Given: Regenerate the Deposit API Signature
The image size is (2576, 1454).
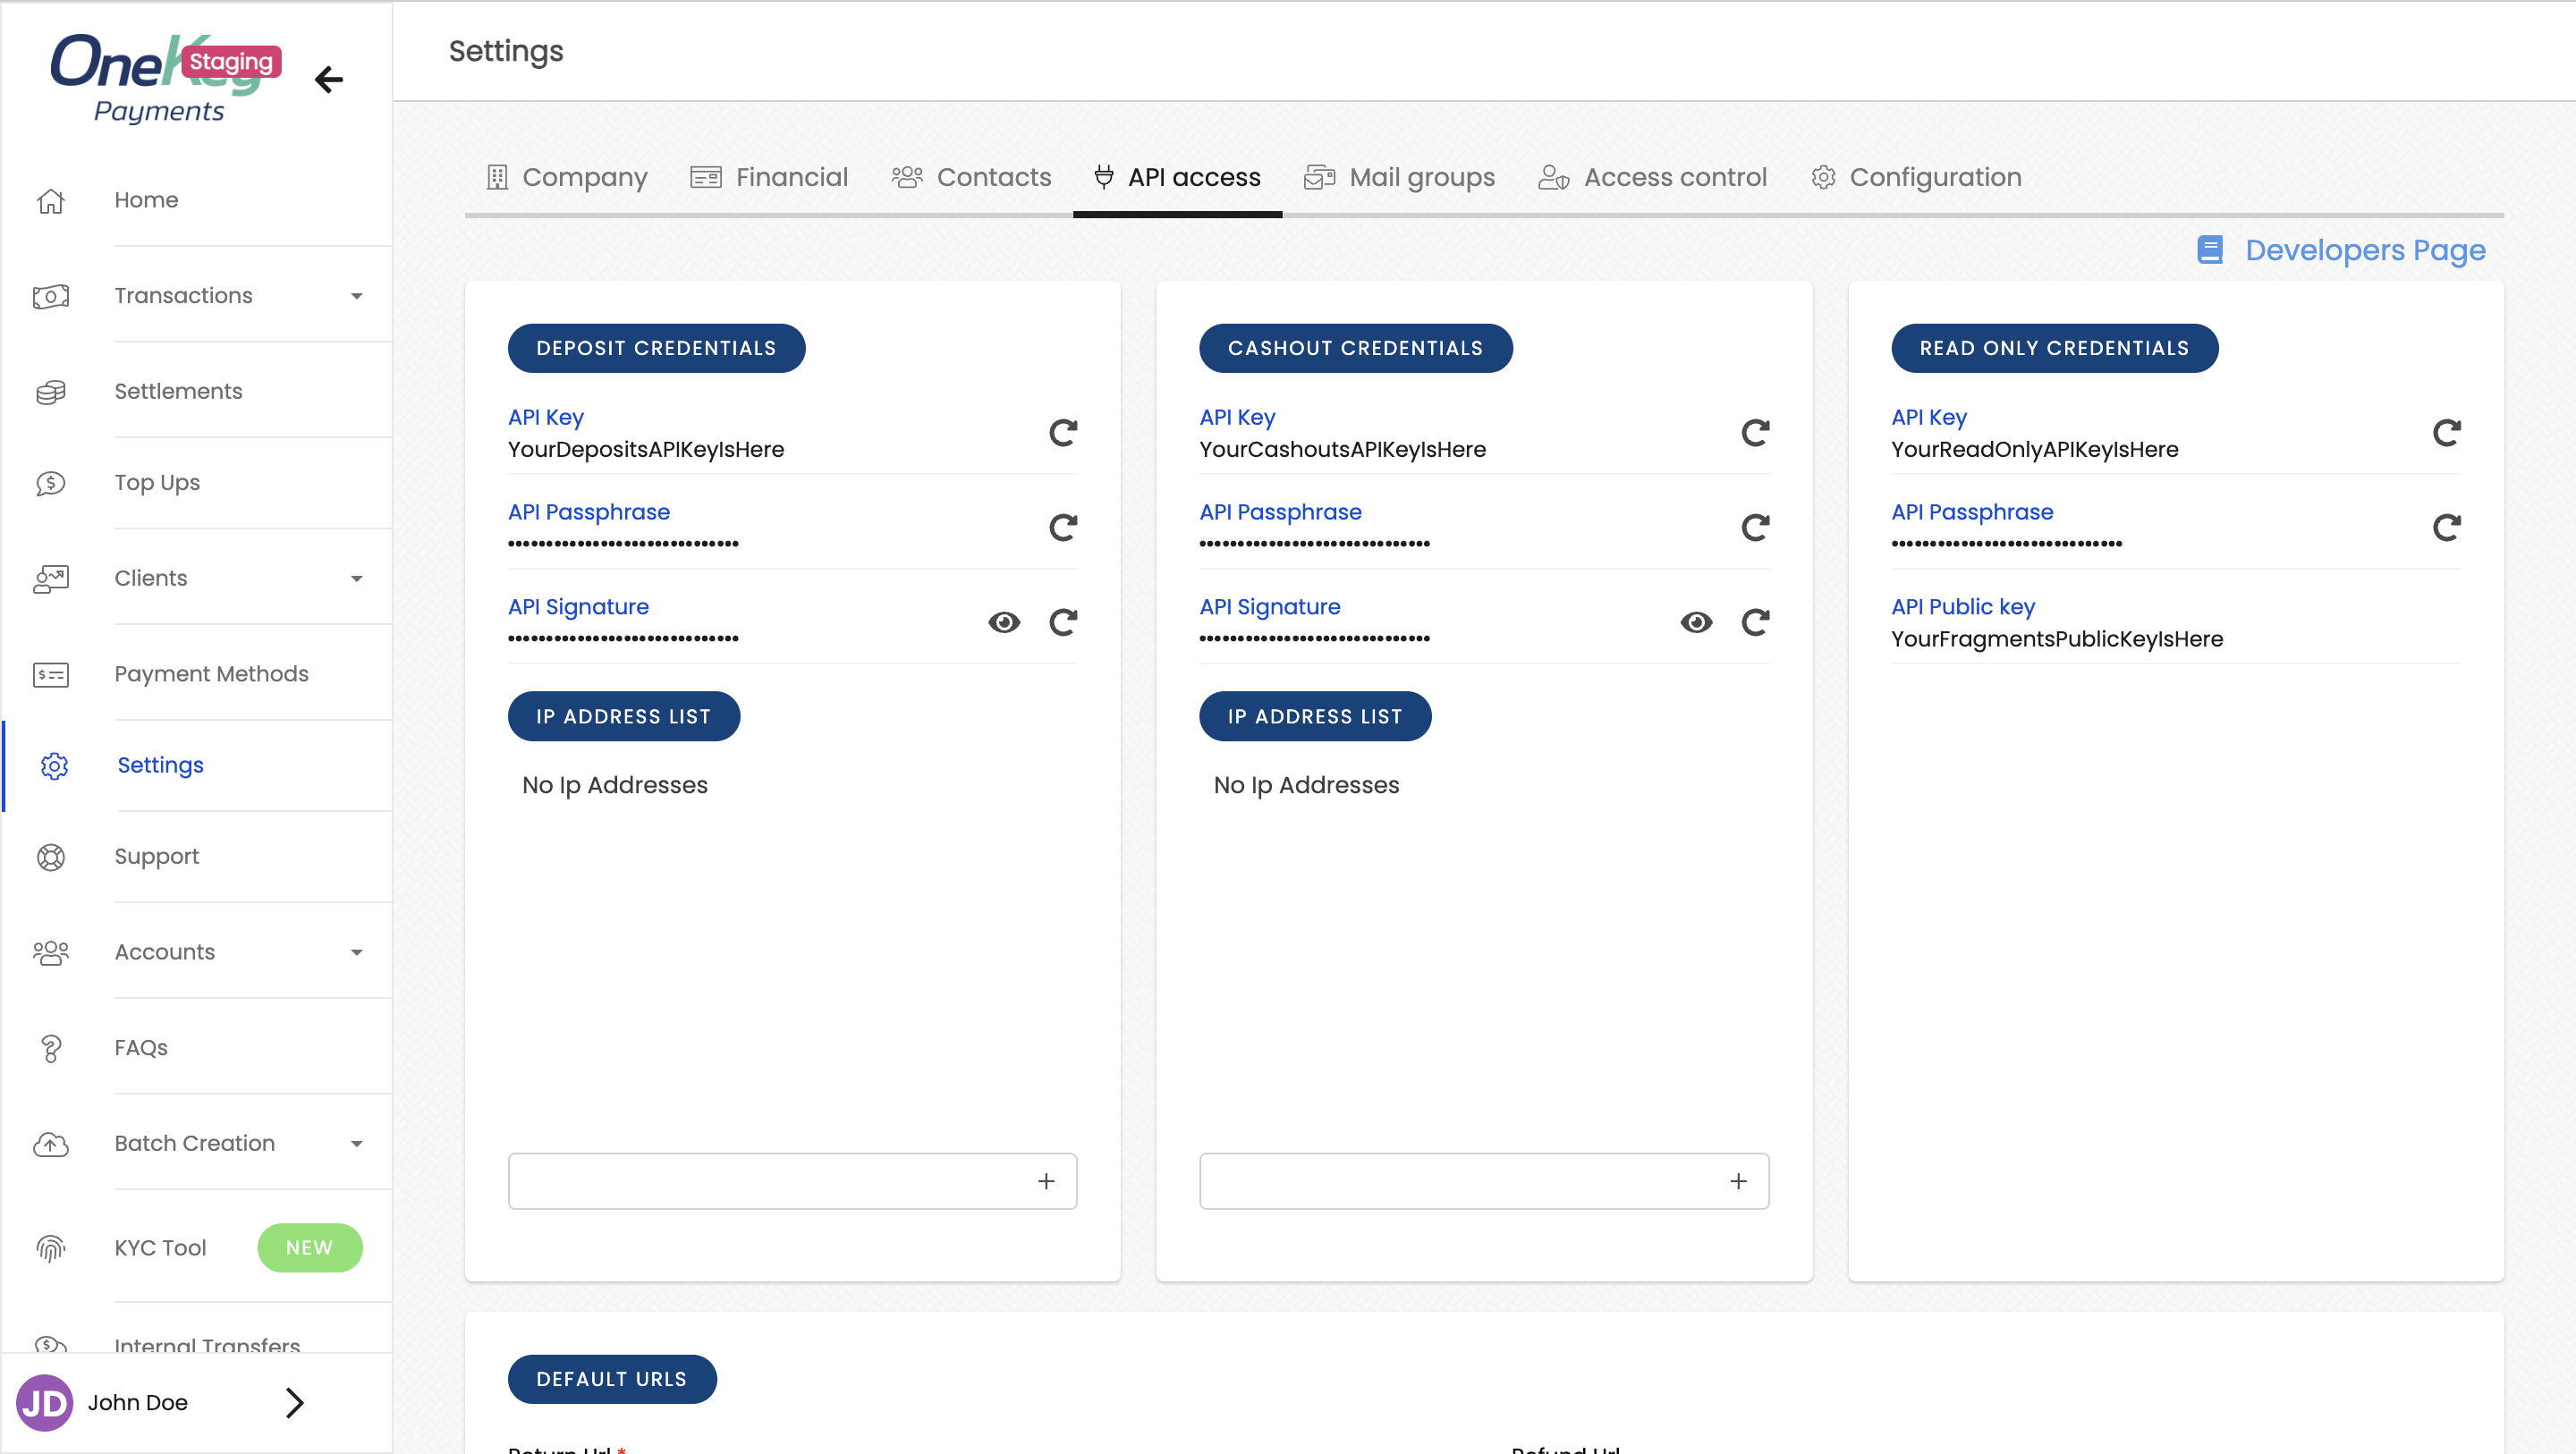Looking at the screenshot, I should point(1062,622).
